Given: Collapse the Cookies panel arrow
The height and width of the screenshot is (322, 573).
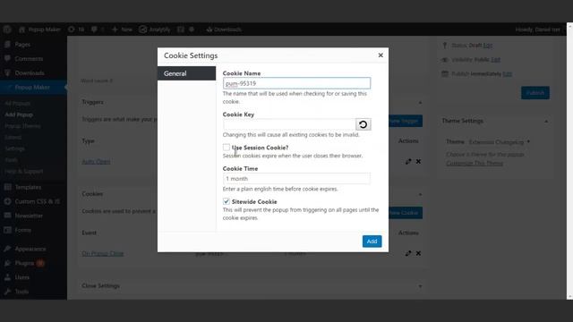Looking at the screenshot, I should (x=420, y=194).
